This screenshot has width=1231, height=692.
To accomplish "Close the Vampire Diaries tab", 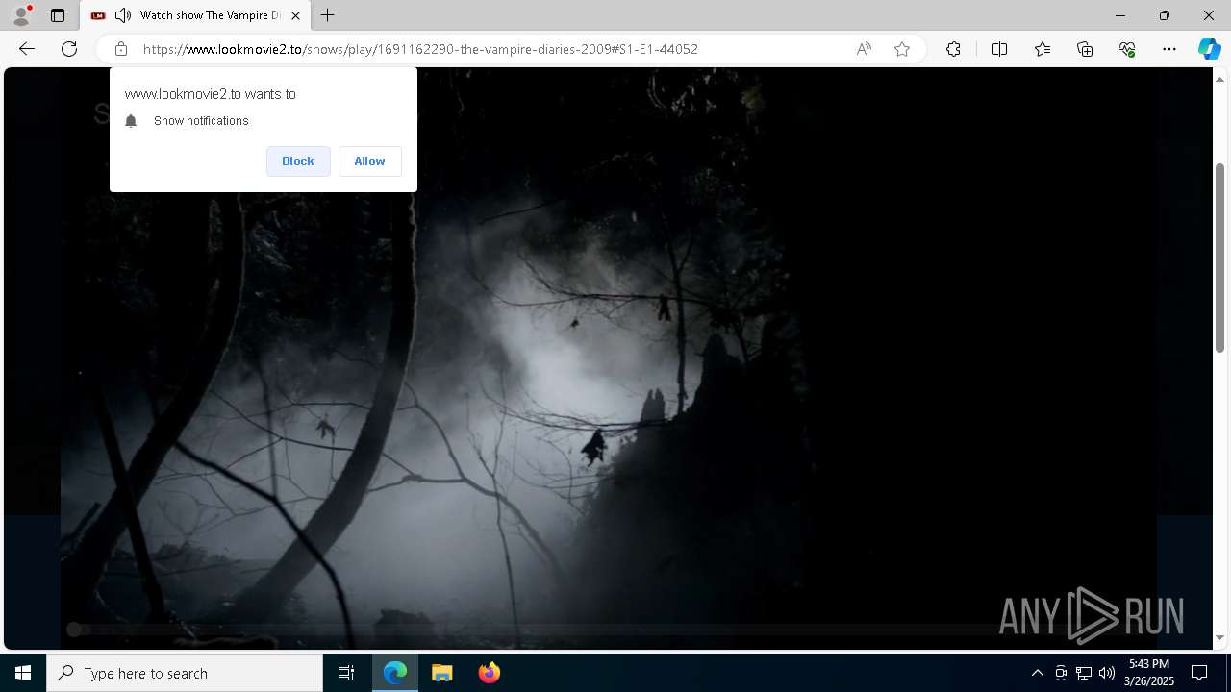I will pyautogui.click(x=295, y=15).
